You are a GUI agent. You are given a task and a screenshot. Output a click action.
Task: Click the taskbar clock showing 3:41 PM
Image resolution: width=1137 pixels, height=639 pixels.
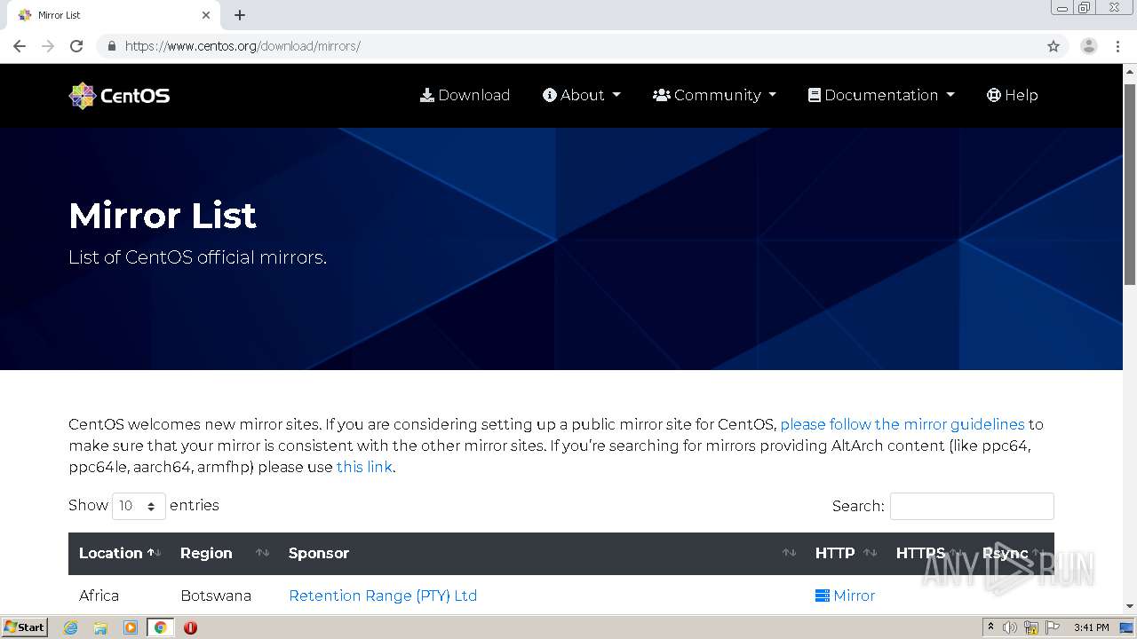pyautogui.click(x=1091, y=627)
